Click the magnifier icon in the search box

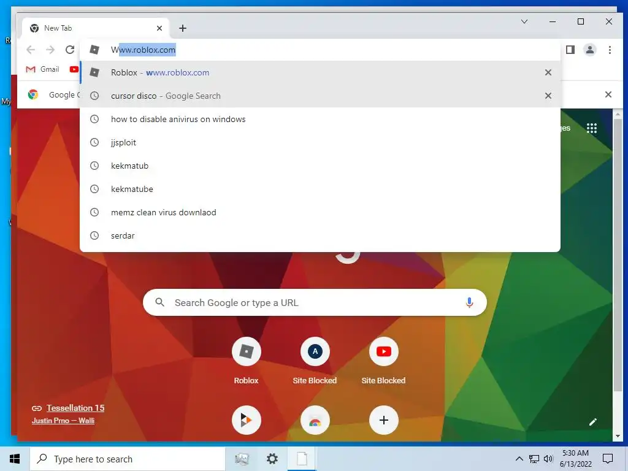point(160,302)
